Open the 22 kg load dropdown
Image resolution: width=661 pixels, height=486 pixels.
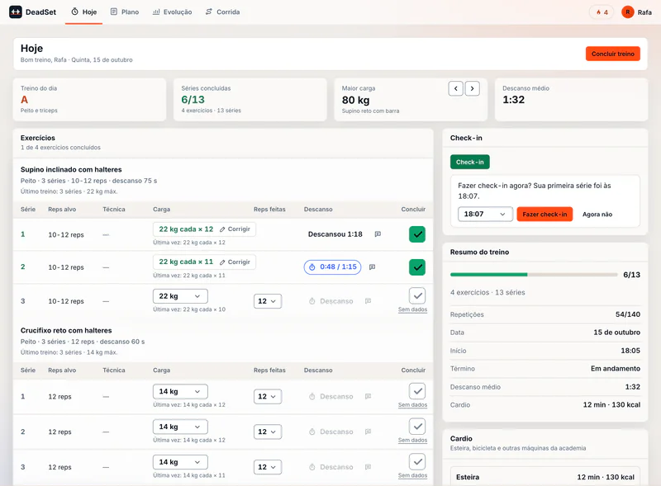(x=180, y=296)
